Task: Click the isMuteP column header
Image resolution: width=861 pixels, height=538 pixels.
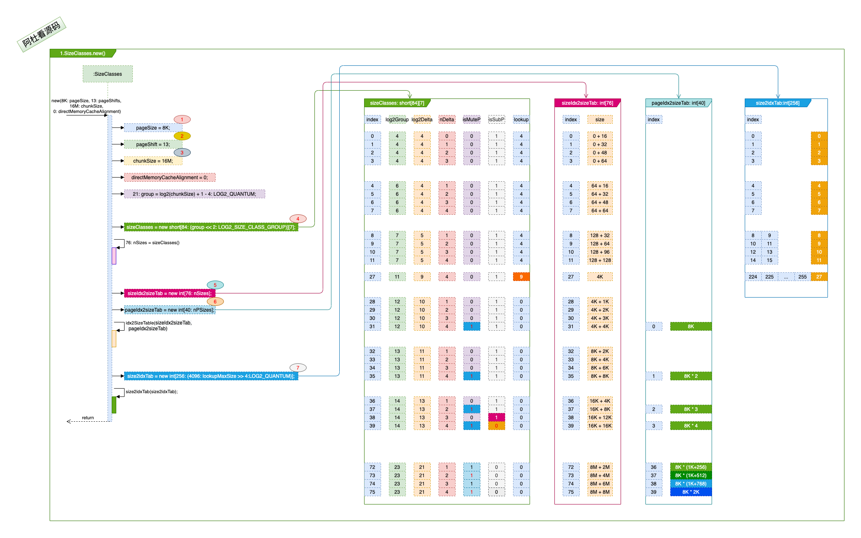Action: [472, 120]
